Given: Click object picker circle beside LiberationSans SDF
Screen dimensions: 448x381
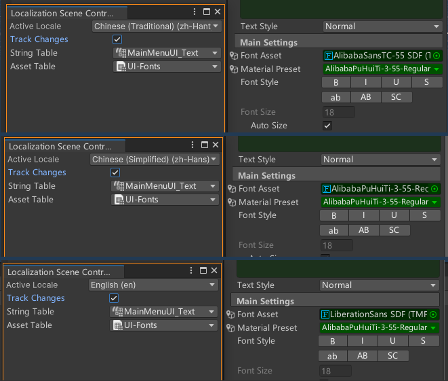Looking at the screenshot, I should click(x=433, y=314).
